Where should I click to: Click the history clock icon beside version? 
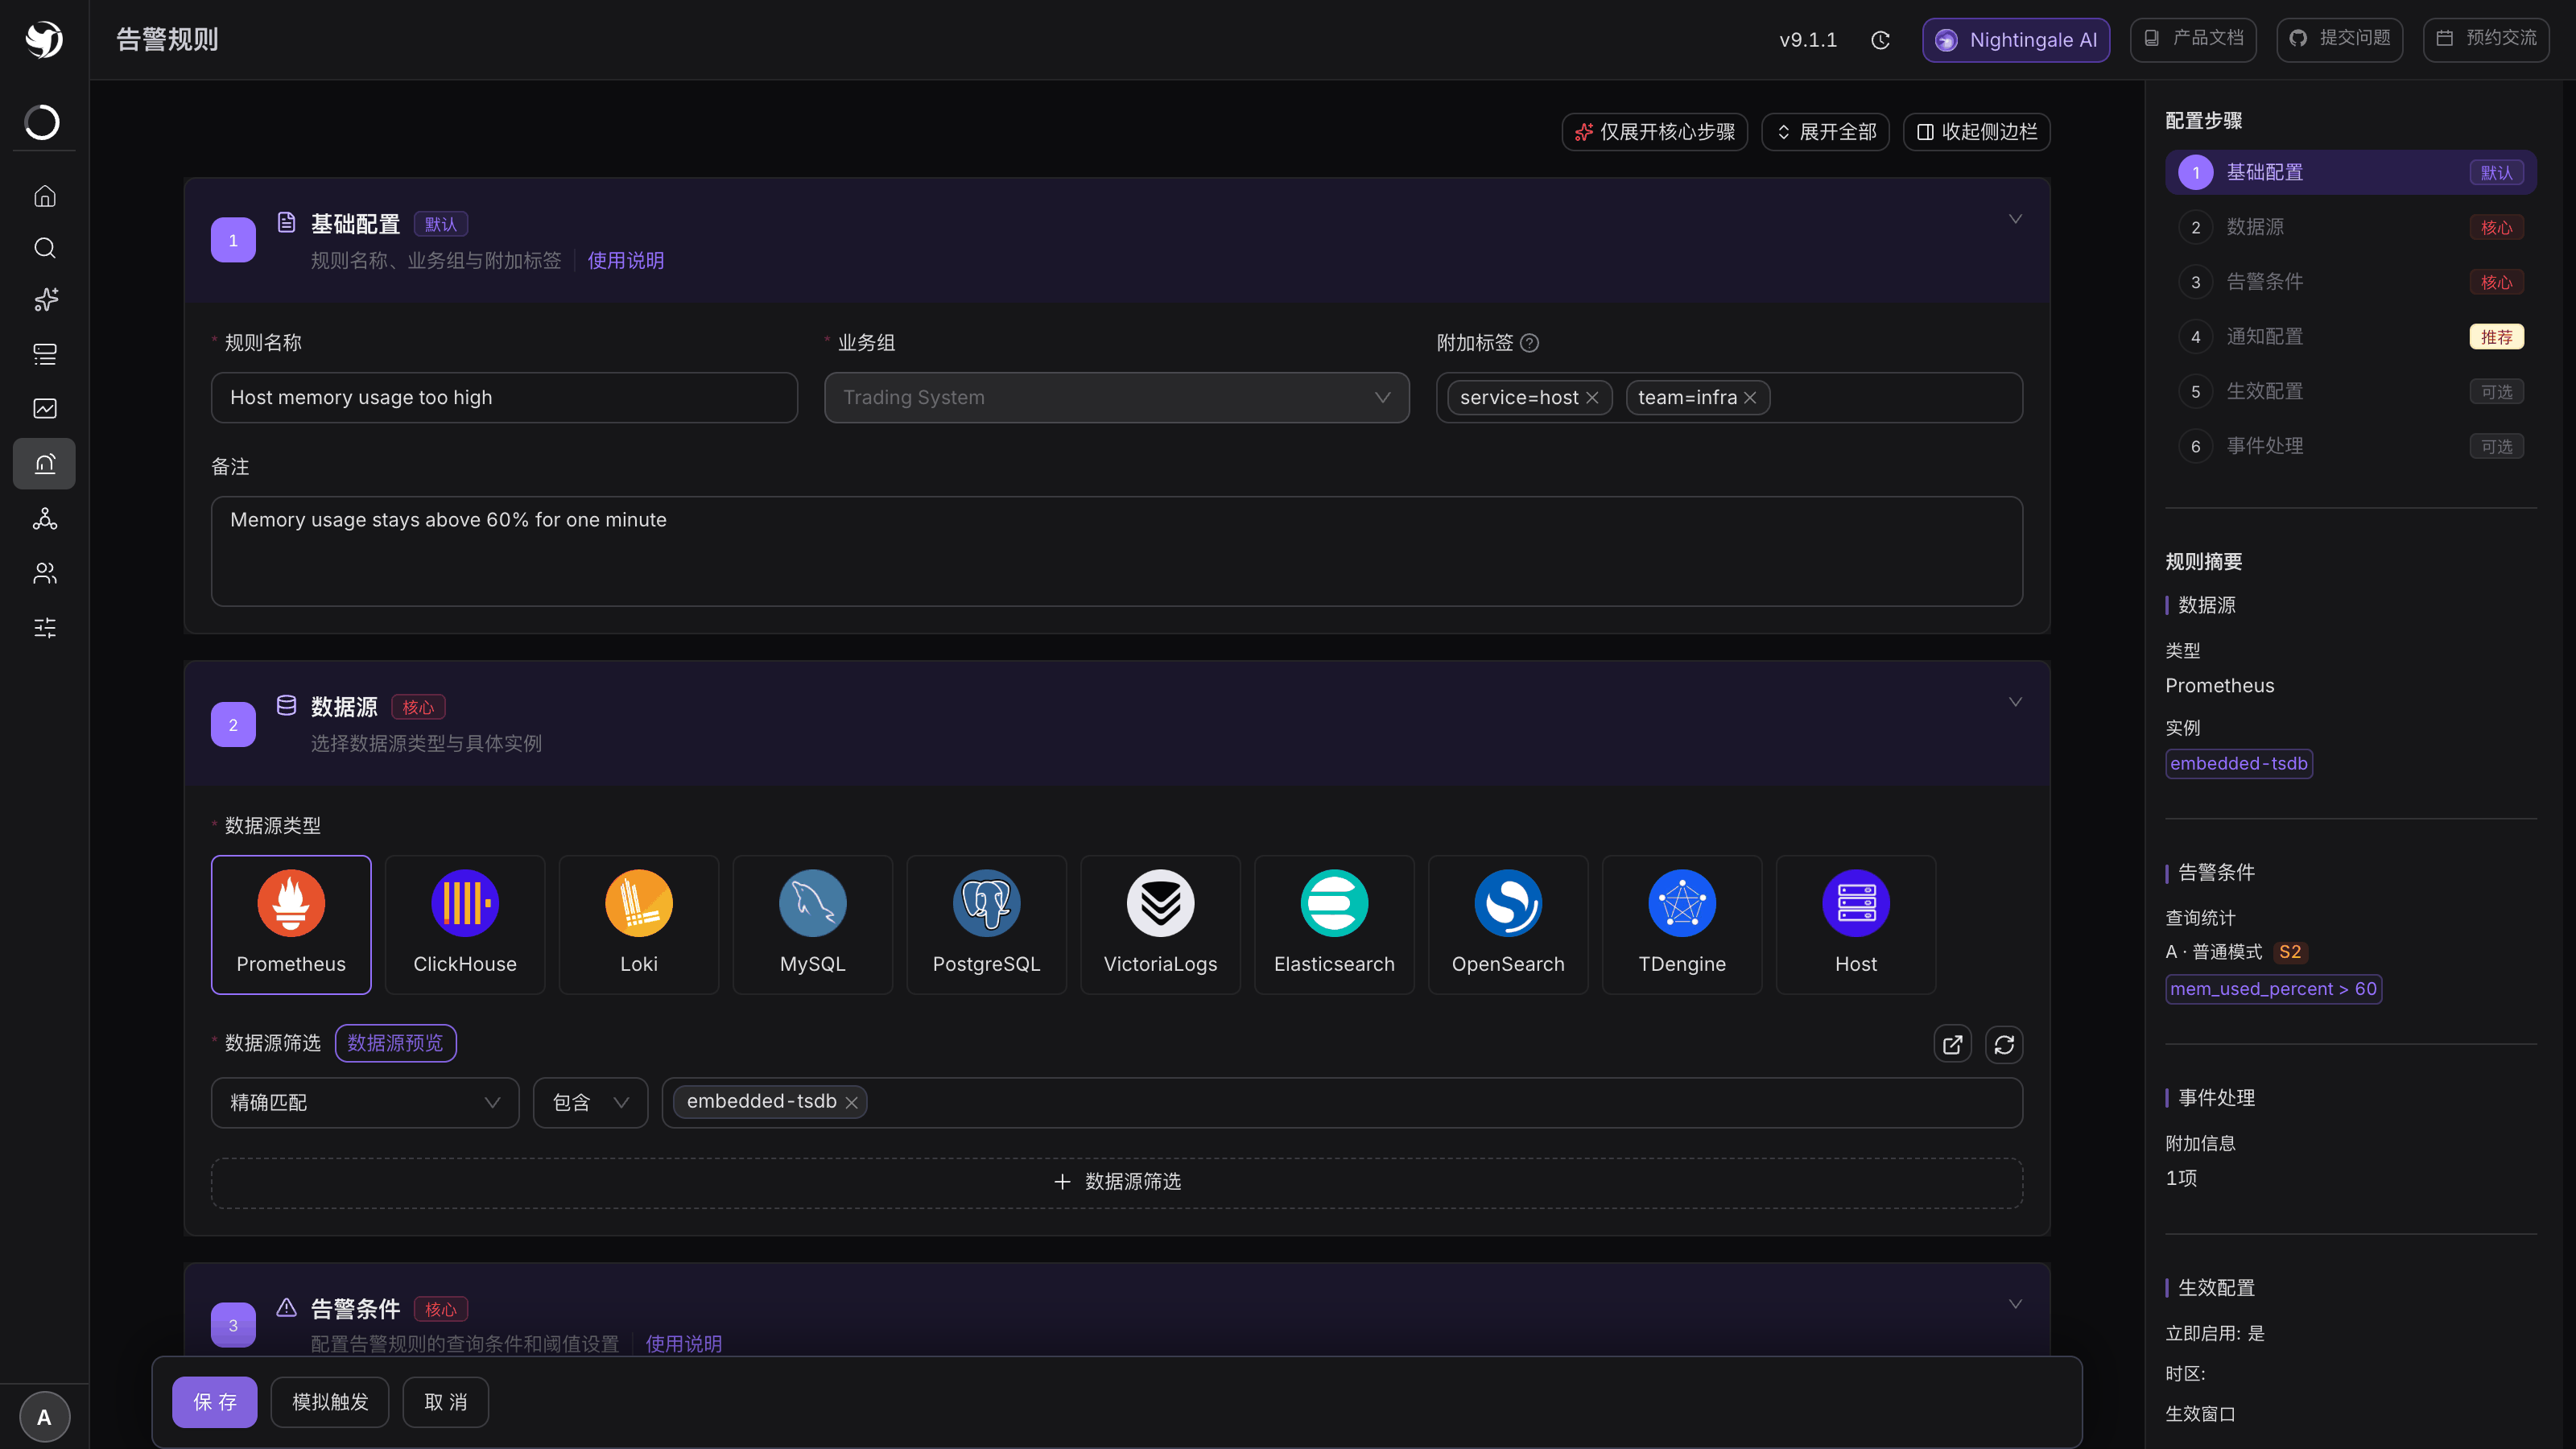click(1880, 40)
